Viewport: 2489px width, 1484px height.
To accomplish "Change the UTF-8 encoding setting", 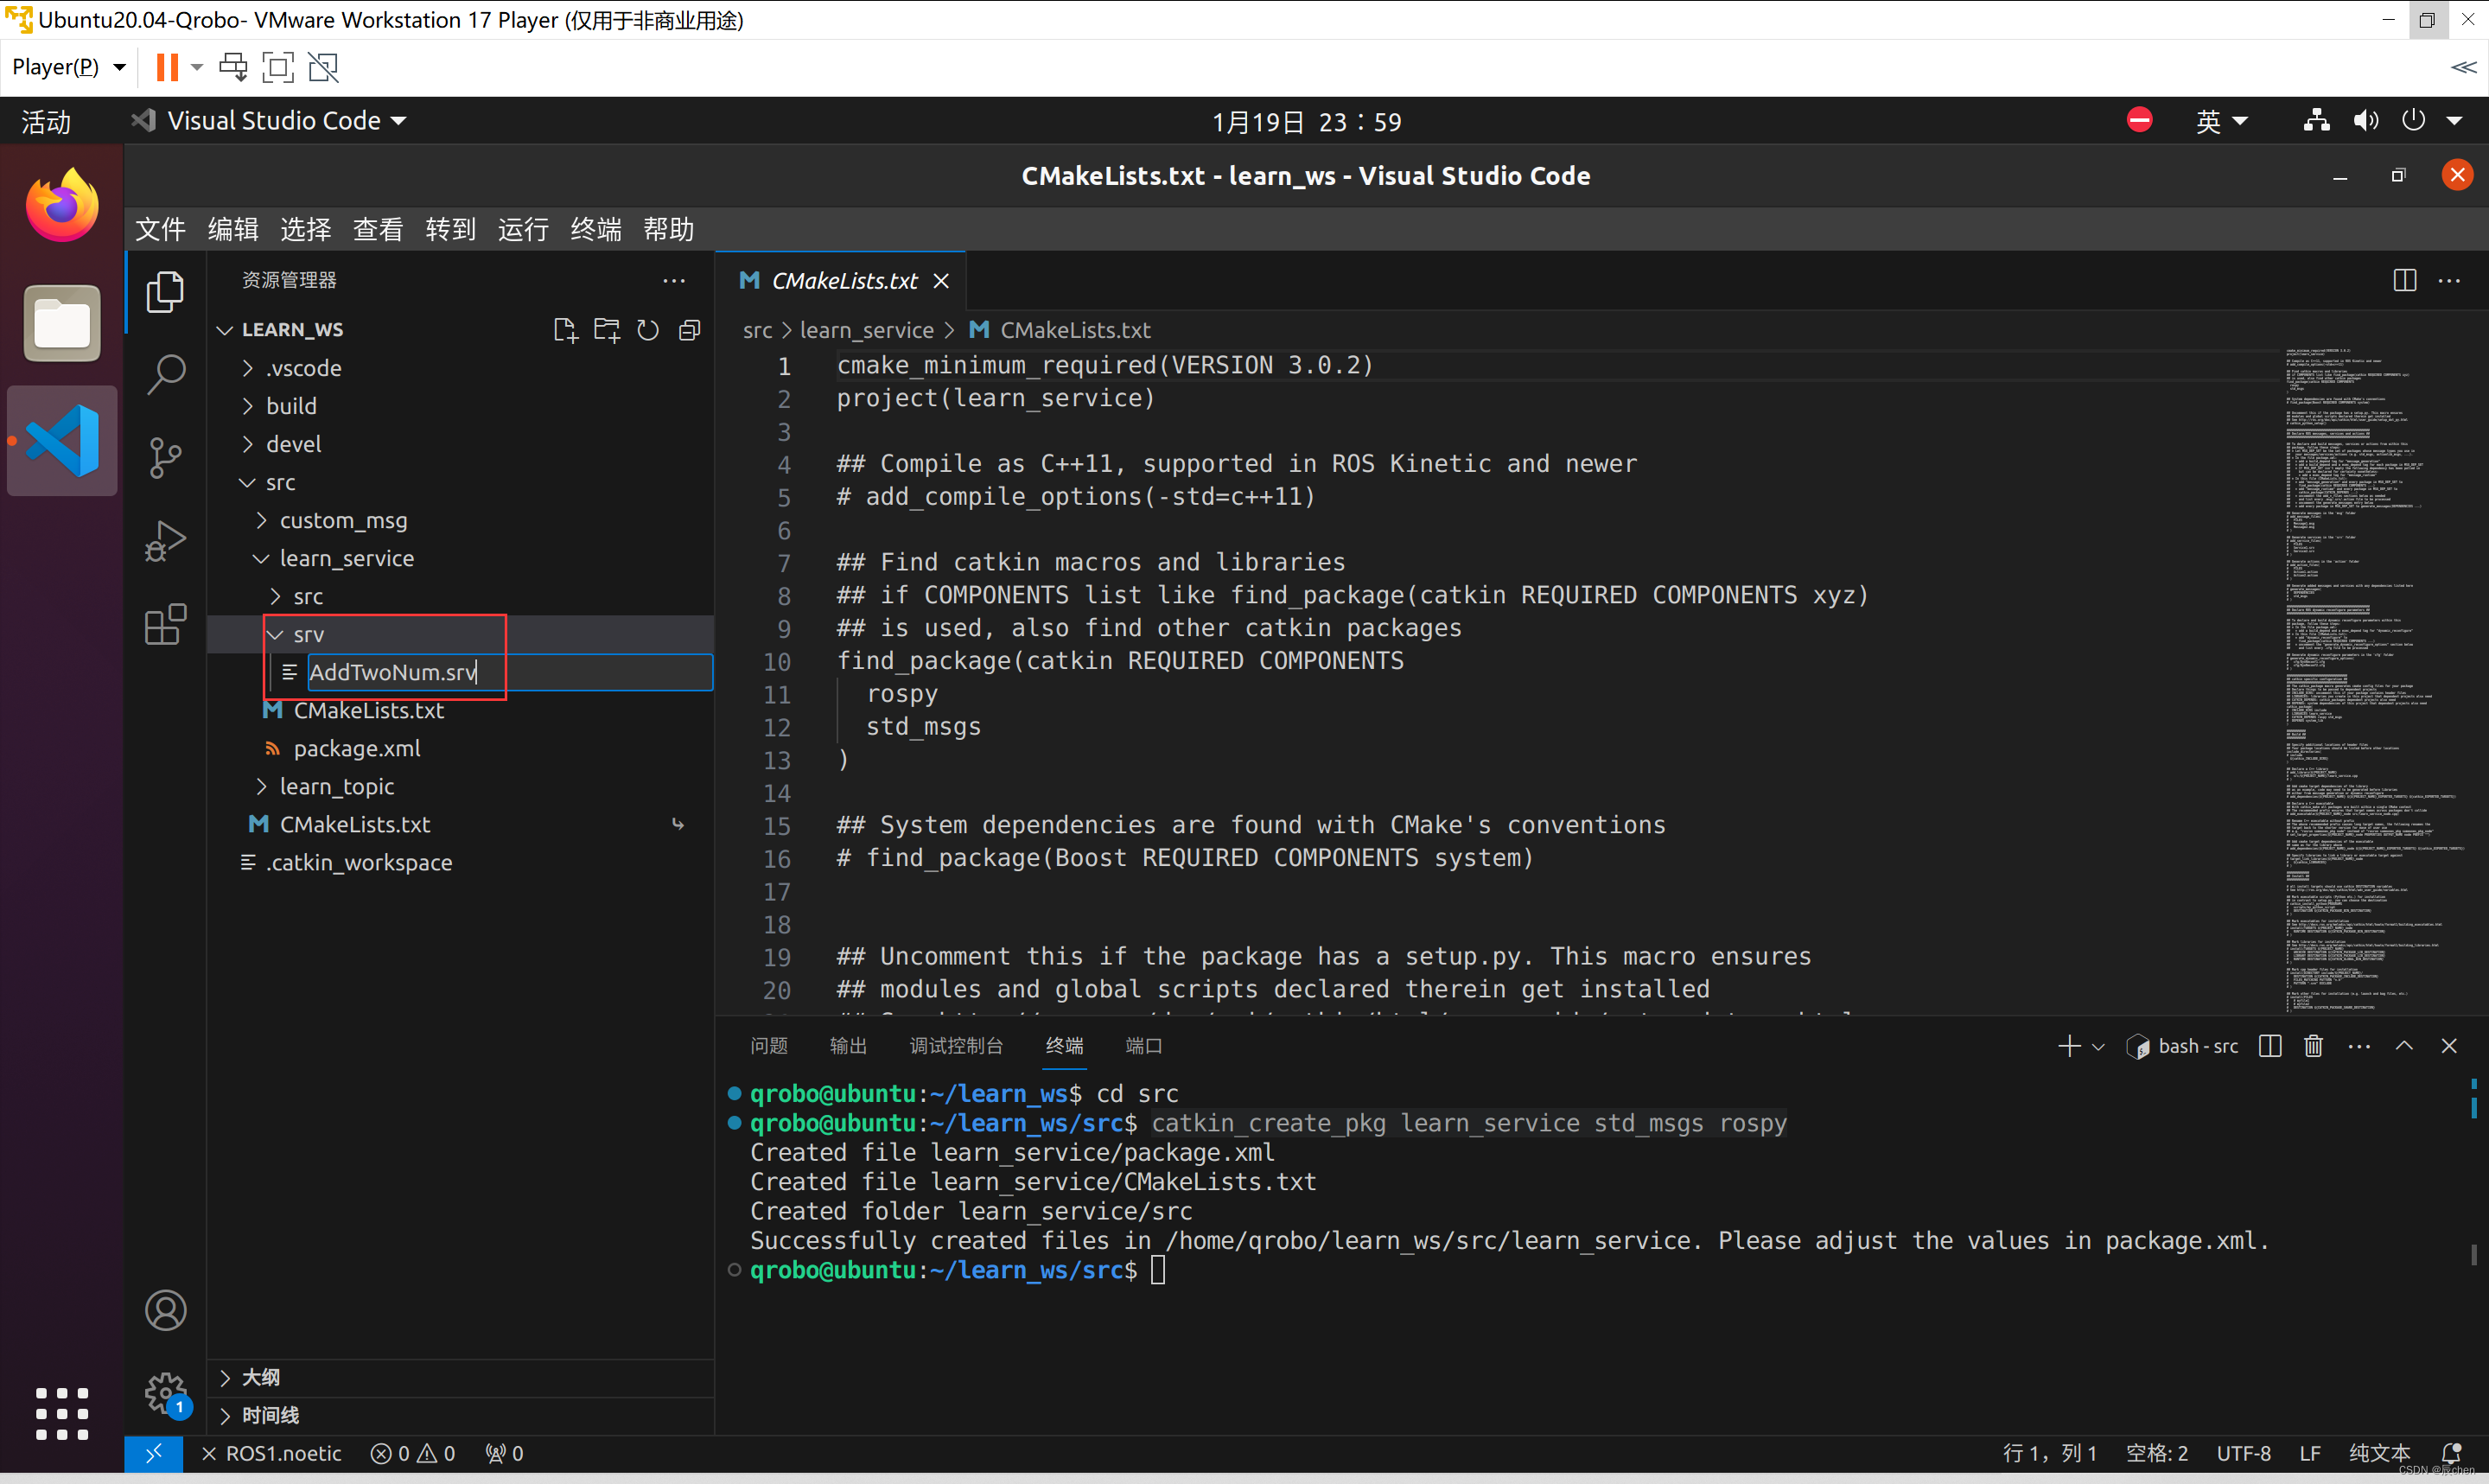I will click(2243, 1453).
